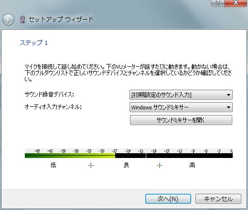Click the green VU meter level bar
The height and width of the screenshot is (210, 248).
[x=70, y=156]
